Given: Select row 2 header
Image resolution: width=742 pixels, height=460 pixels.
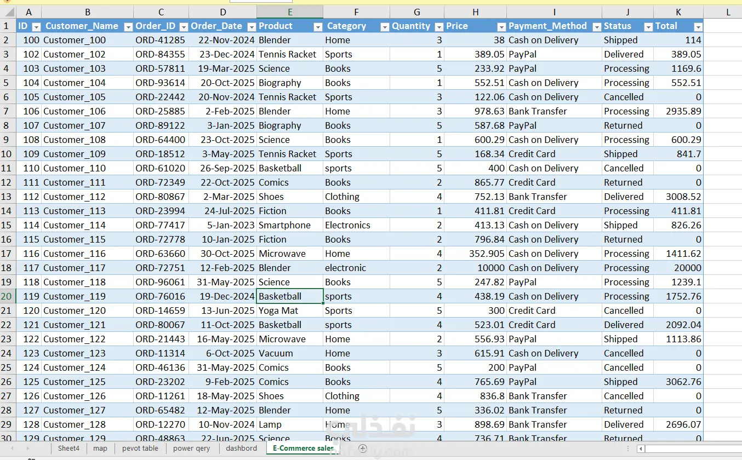Looking at the screenshot, I should pos(8,40).
